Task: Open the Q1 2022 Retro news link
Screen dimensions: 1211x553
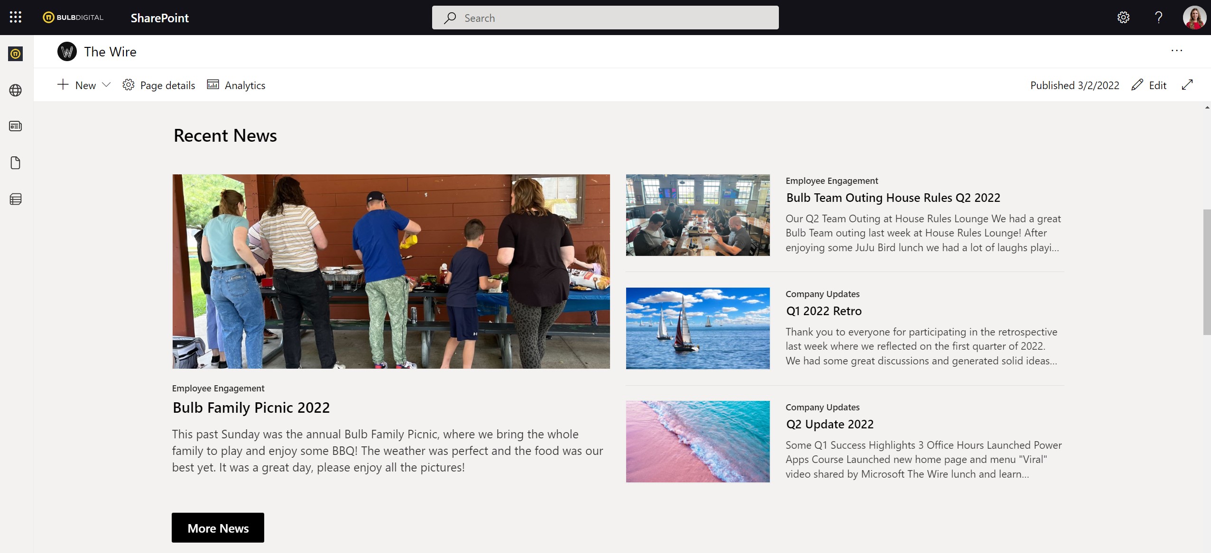Action: tap(824, 311)
